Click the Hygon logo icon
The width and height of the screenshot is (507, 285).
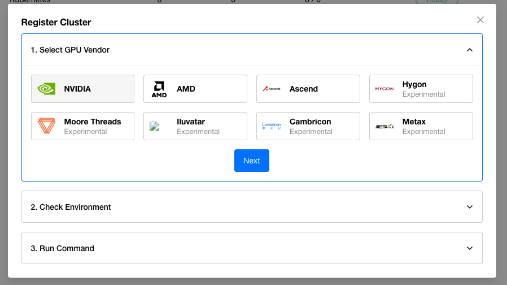pos(384,89)
